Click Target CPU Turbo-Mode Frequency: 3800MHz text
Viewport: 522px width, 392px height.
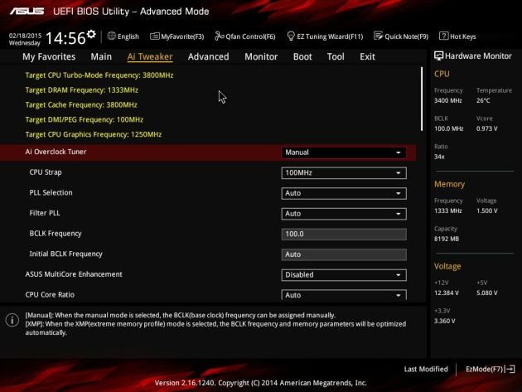(99, 75)
